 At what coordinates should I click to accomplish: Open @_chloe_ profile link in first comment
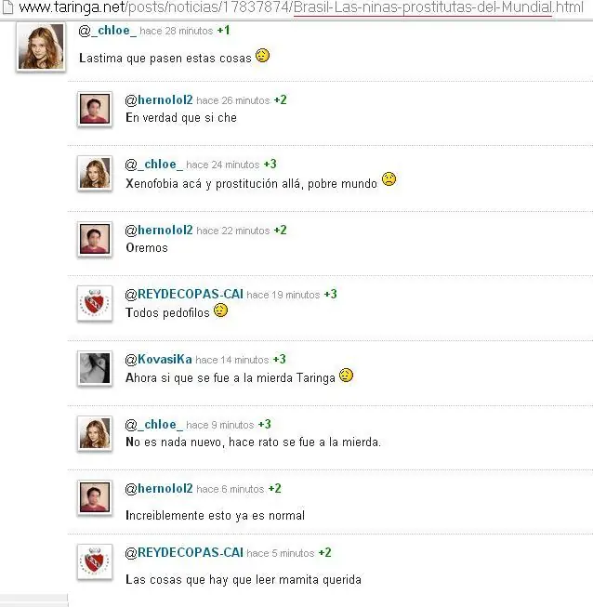[107, 30]
